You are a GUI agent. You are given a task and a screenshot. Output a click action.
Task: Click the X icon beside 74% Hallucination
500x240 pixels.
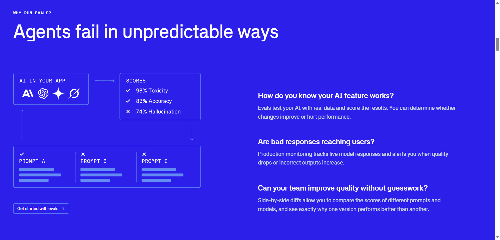(x=128, y=111)
